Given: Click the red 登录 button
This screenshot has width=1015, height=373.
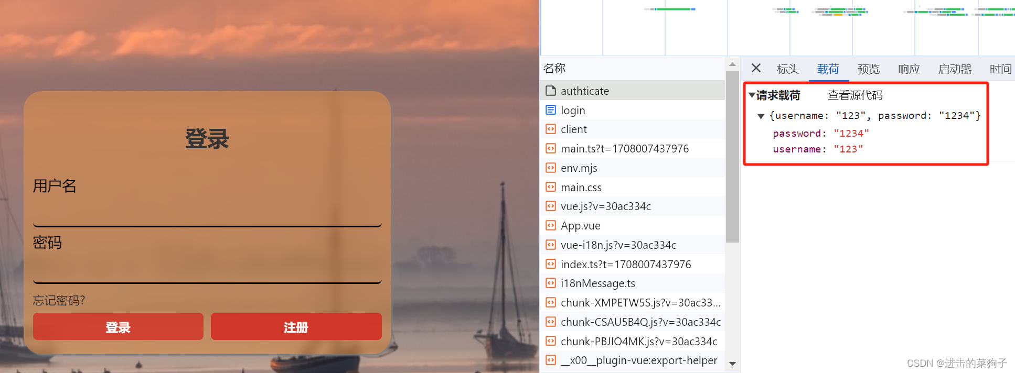Looking at the screenshot, I should (x=118, y=326).
